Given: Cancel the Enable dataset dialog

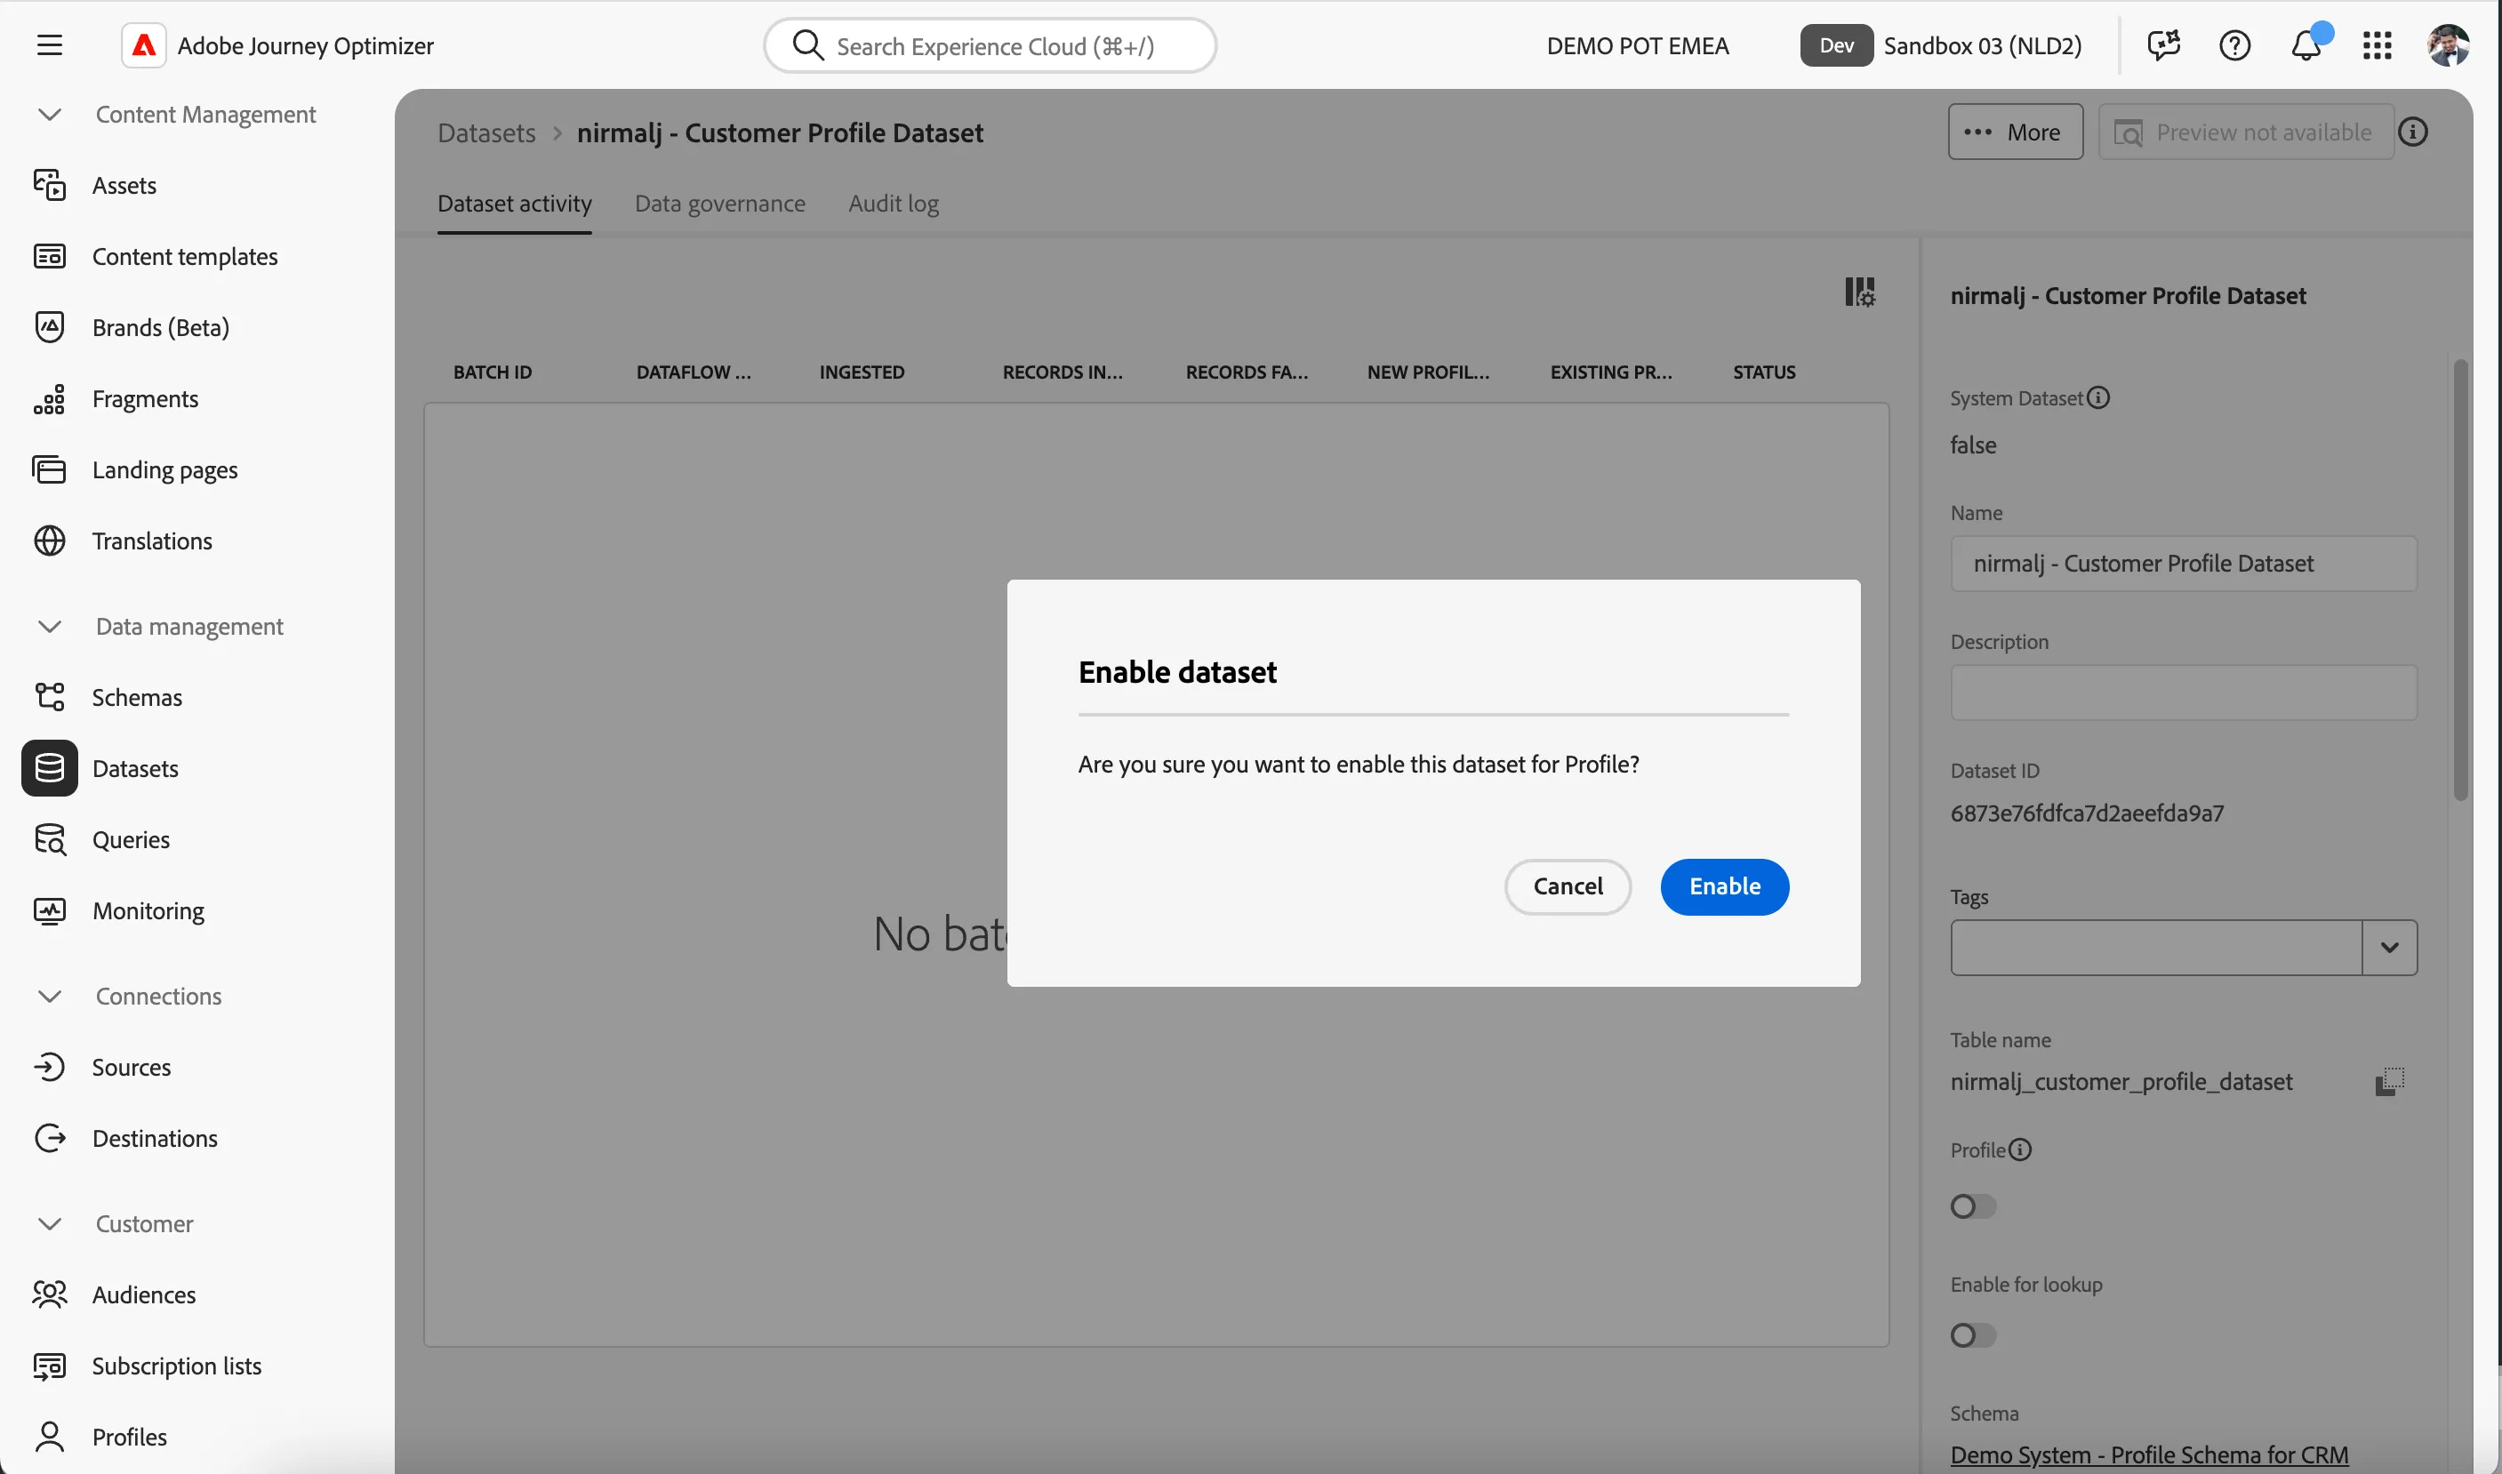Looking at the screenshot, I should (x=1568, y=887).
